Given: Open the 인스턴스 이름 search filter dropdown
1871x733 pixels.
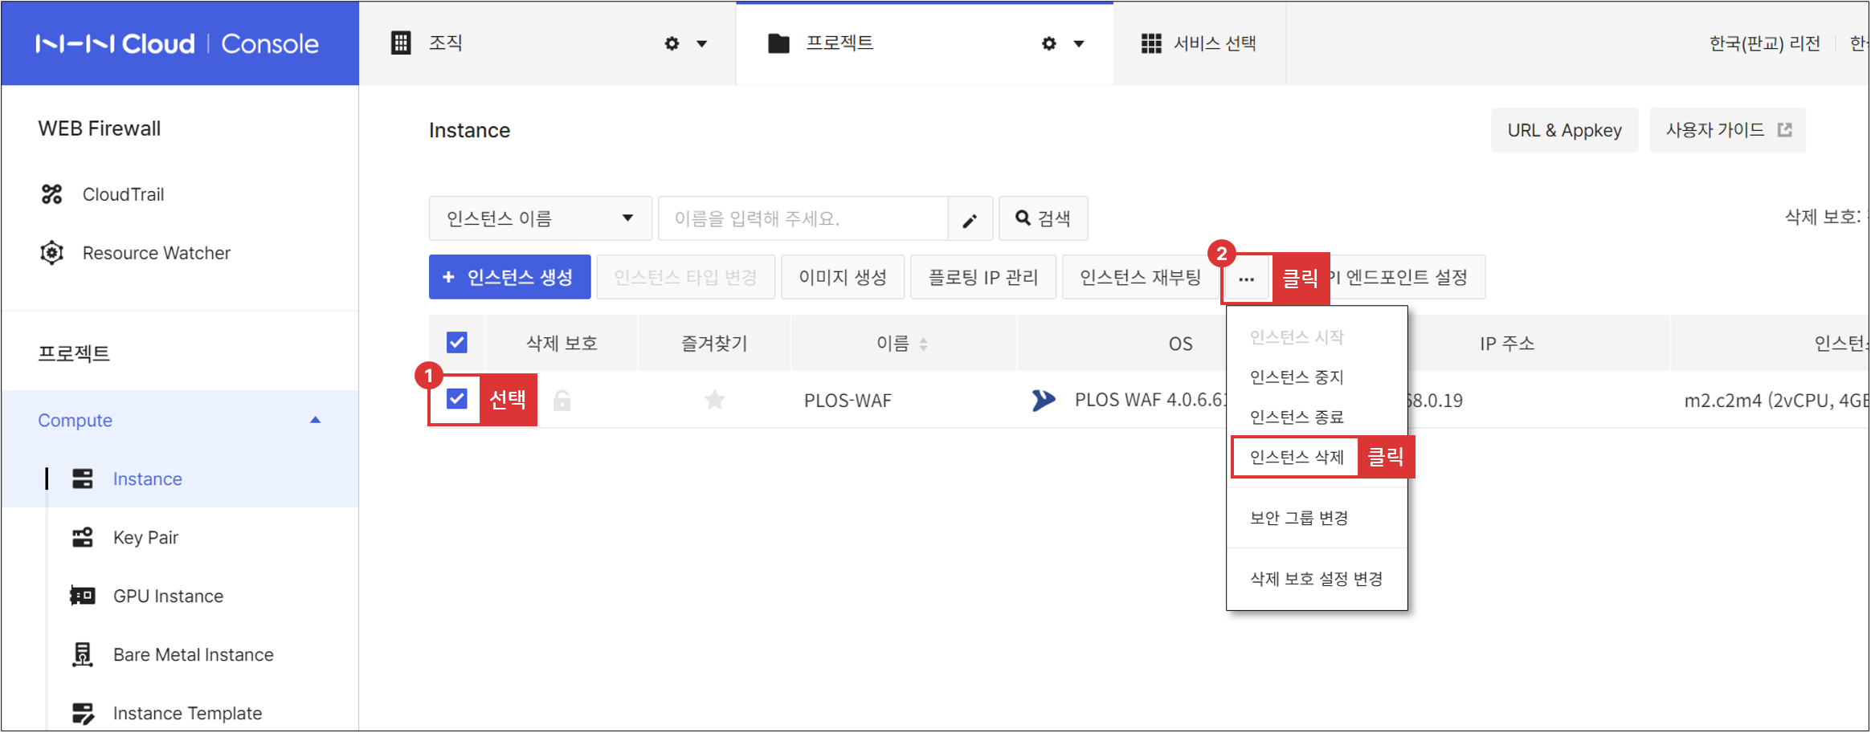Looking at the screenshot, I should pos(540,218).
